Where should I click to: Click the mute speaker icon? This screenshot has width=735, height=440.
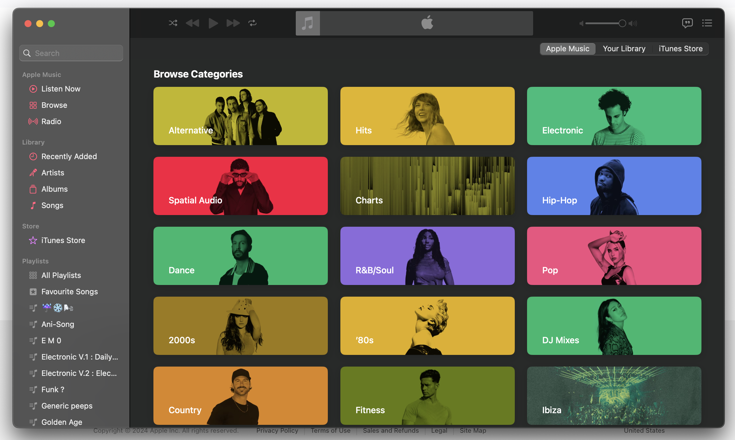click(581, 23)
